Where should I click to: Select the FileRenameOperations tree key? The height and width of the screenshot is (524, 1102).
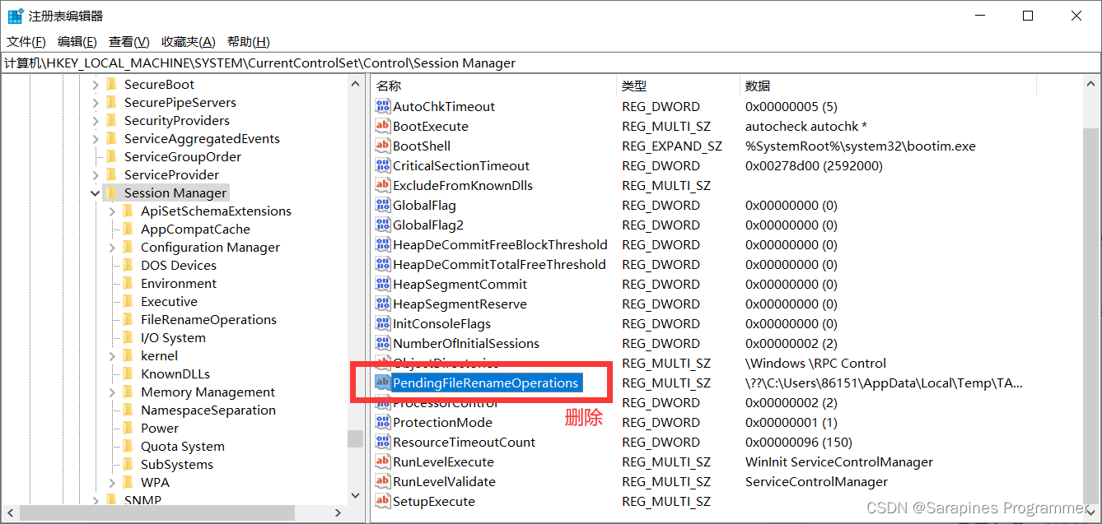[208, 319]
